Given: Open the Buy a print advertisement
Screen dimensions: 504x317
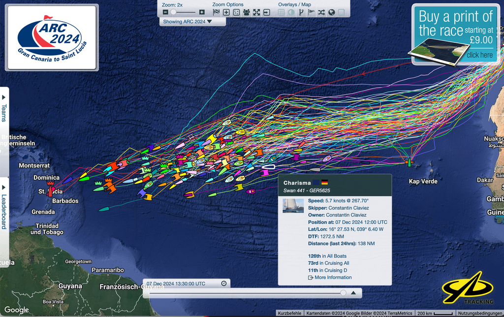Looking at the screenshot, I should [455, 34].
